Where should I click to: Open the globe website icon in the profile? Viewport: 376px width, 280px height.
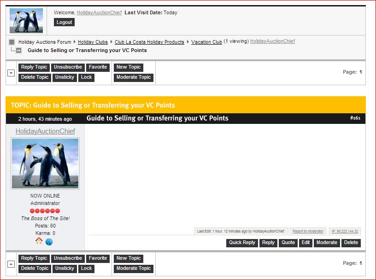49,242
